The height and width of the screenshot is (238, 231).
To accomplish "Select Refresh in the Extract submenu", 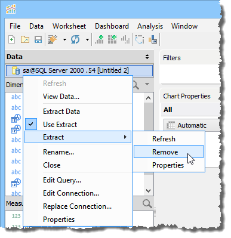I will pos(169,139).
